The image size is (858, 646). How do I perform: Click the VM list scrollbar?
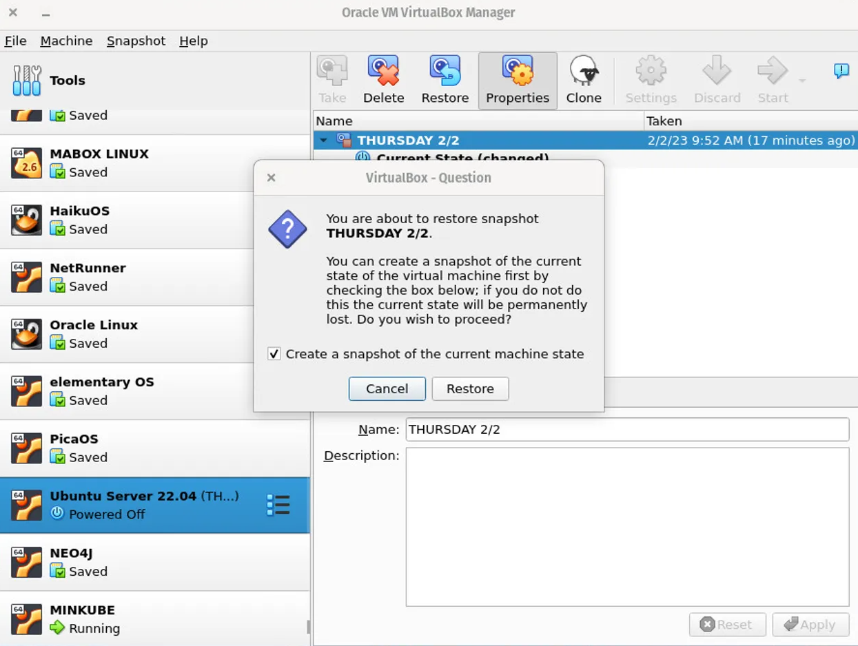coord(308,627)
